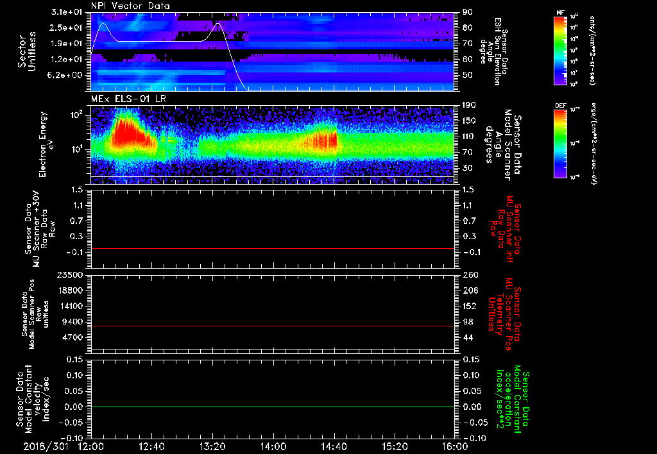Click the "Model Scanner Pos Raw unitless" axis label
Image resolution: width=657 pixels, height=454 pixels.
click(x=36, y=314)
